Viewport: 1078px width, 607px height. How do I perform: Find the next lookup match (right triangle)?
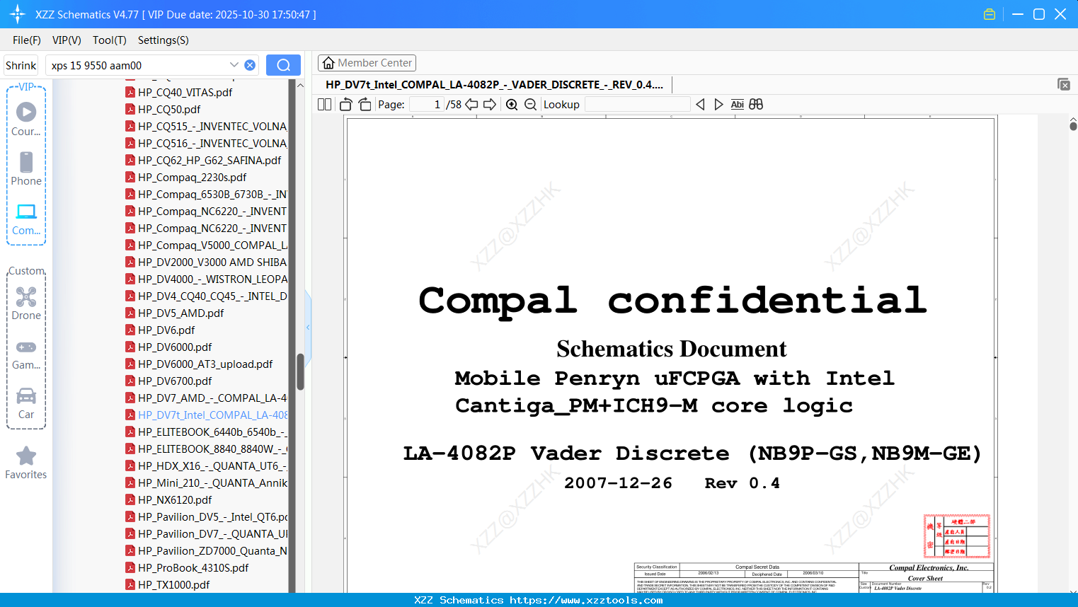pyautogui.click(x=718, y=105)
